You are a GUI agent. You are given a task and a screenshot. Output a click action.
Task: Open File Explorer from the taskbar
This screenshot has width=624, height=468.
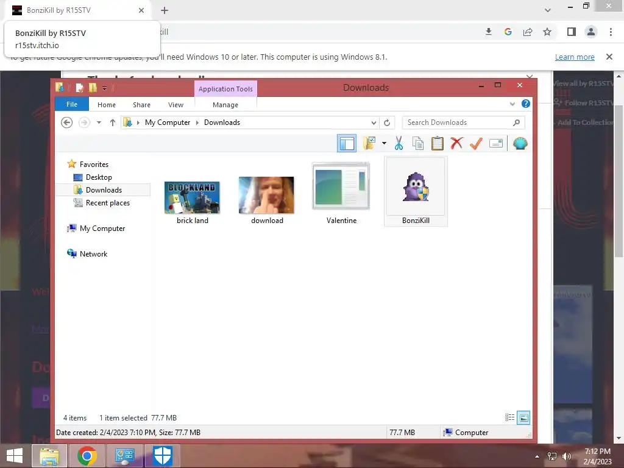point(49,456)
